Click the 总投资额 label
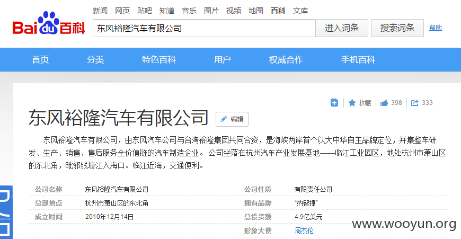The height and width of the screenshot is (239, 461). 258,217
